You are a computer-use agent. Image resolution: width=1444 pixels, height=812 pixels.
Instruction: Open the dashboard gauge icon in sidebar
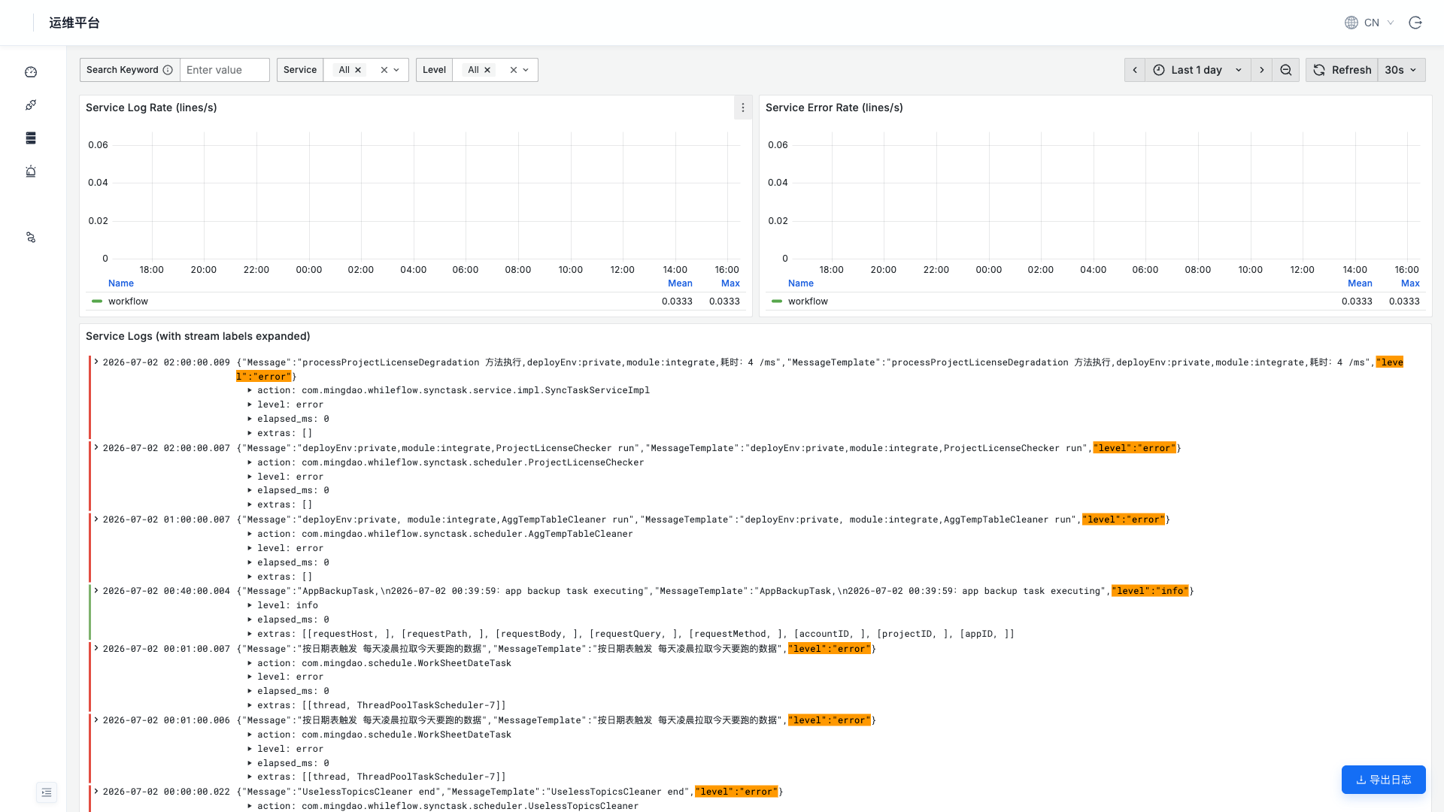click(31, 72)
